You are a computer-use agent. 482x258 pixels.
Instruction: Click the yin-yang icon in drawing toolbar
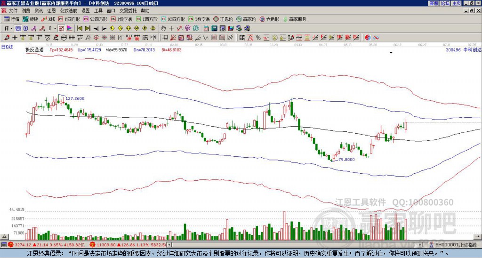click(x=368, y=38)
